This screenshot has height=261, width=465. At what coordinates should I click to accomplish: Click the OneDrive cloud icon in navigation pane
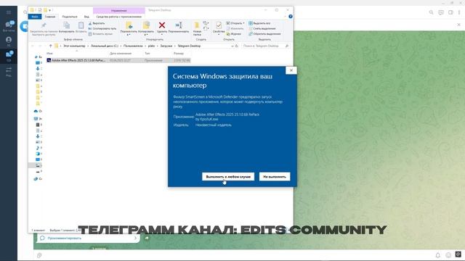coord(36,111)
